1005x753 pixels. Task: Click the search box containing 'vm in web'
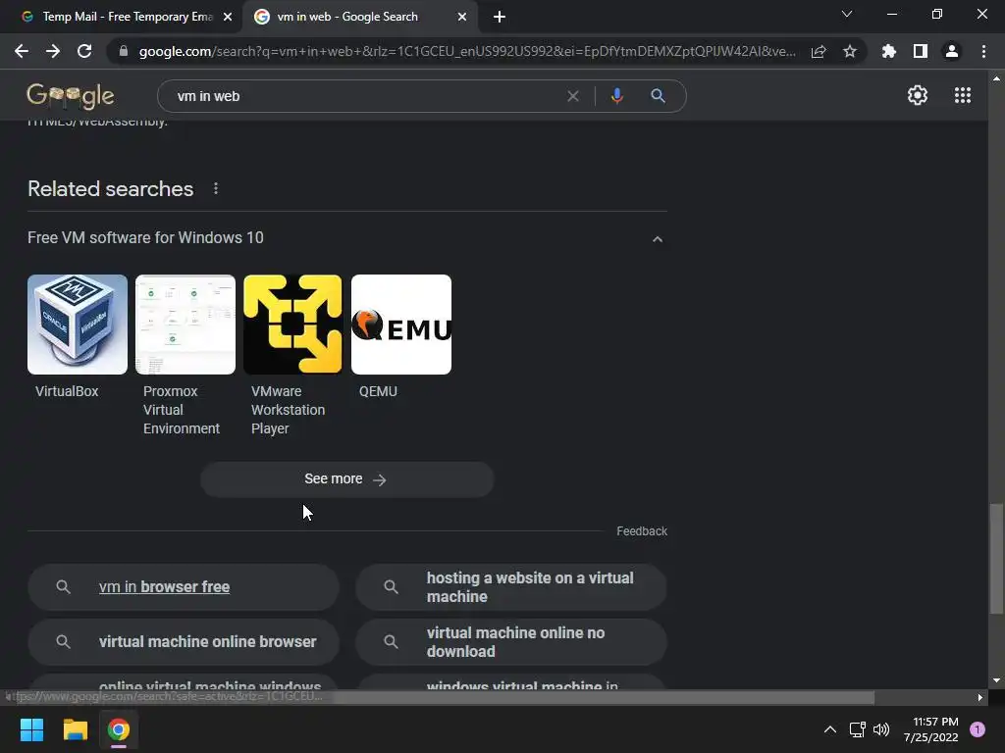click(365, 96)
